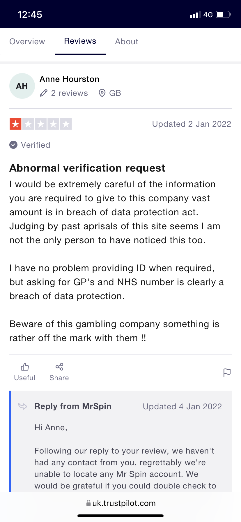The width and height of the screenshot is (241, 522).
Task: Switch to the Overview tab
Action: [27, 41]
